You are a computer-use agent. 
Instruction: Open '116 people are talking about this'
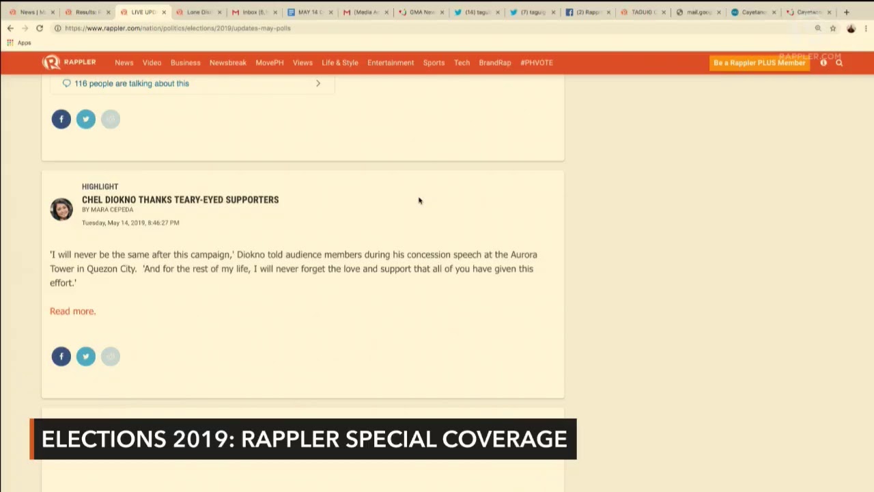[x=132, y=83]
